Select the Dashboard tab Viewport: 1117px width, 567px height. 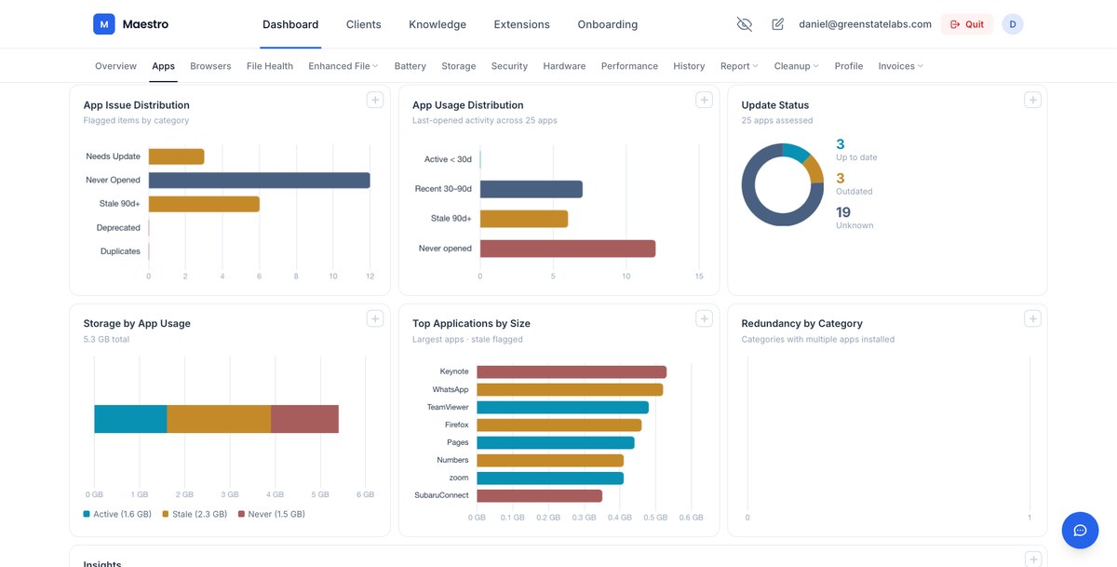(x=290, y=24)
